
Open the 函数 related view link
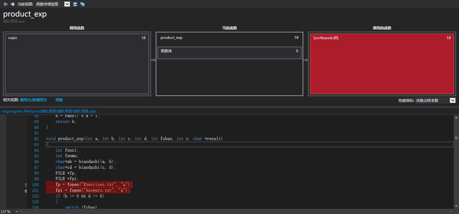point(59,100)
